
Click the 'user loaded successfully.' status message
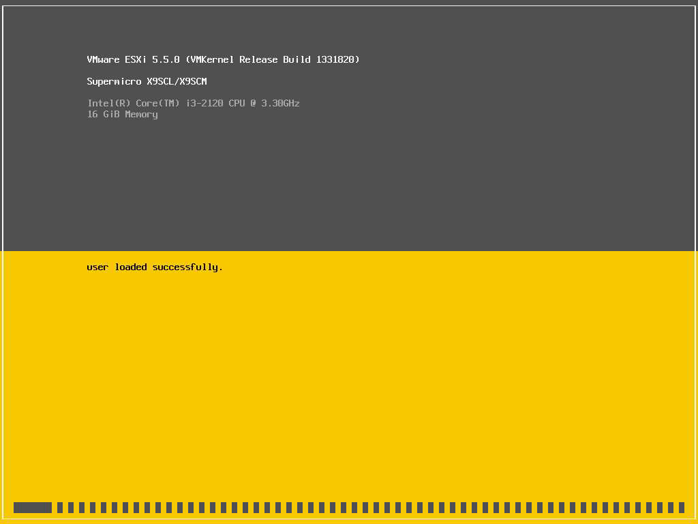(155, 267)
